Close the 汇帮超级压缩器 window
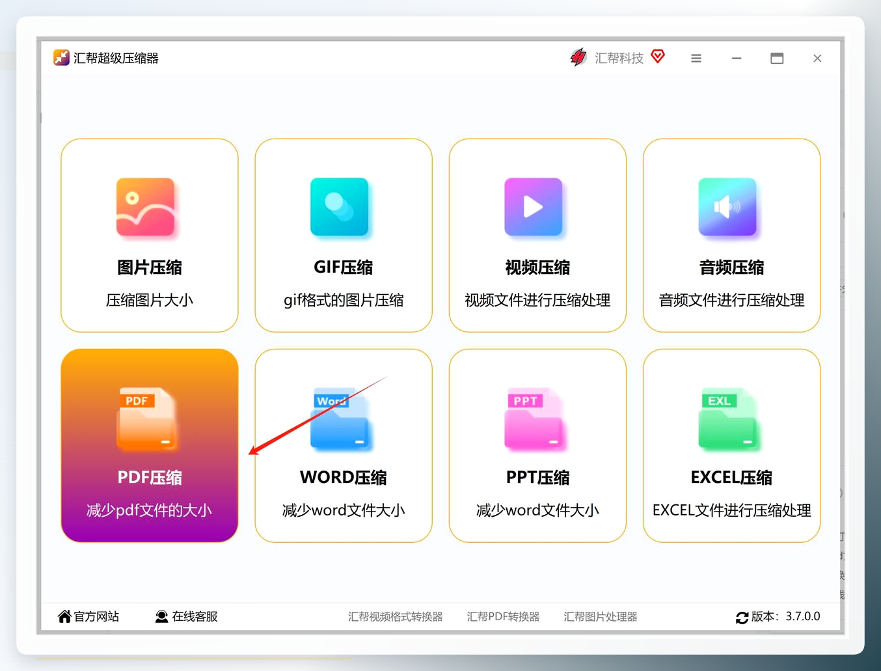 click(x=817, y=59)
